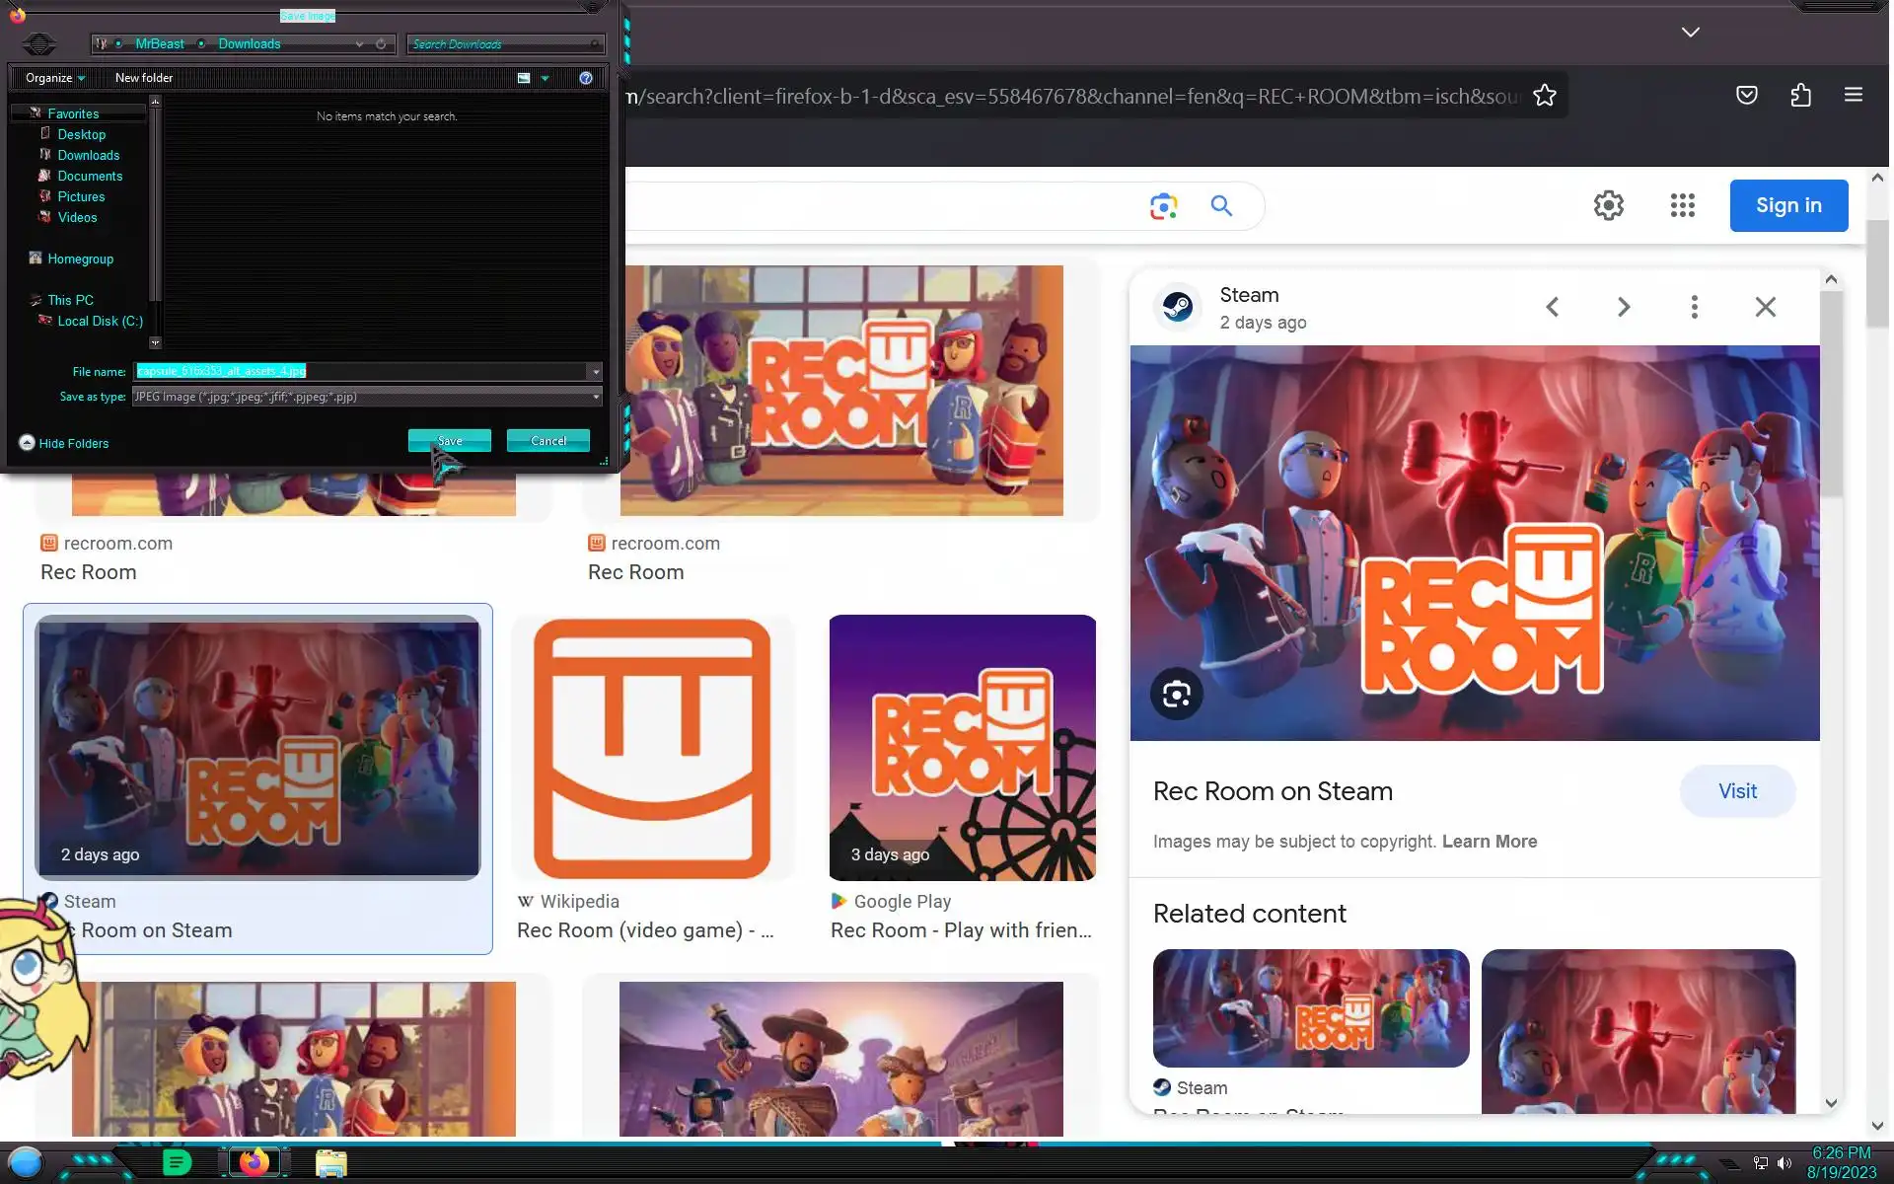
Task: Open Google quick settings gear
Action: [x=1608, y=205]
